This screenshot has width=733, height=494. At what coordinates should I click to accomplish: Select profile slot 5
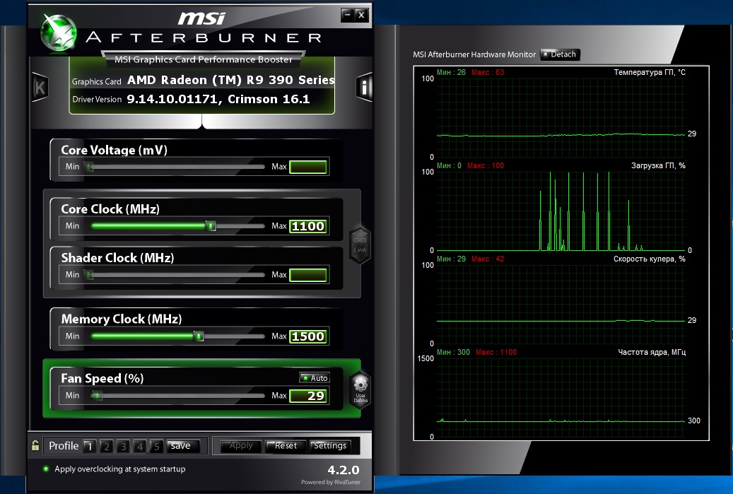157,447
